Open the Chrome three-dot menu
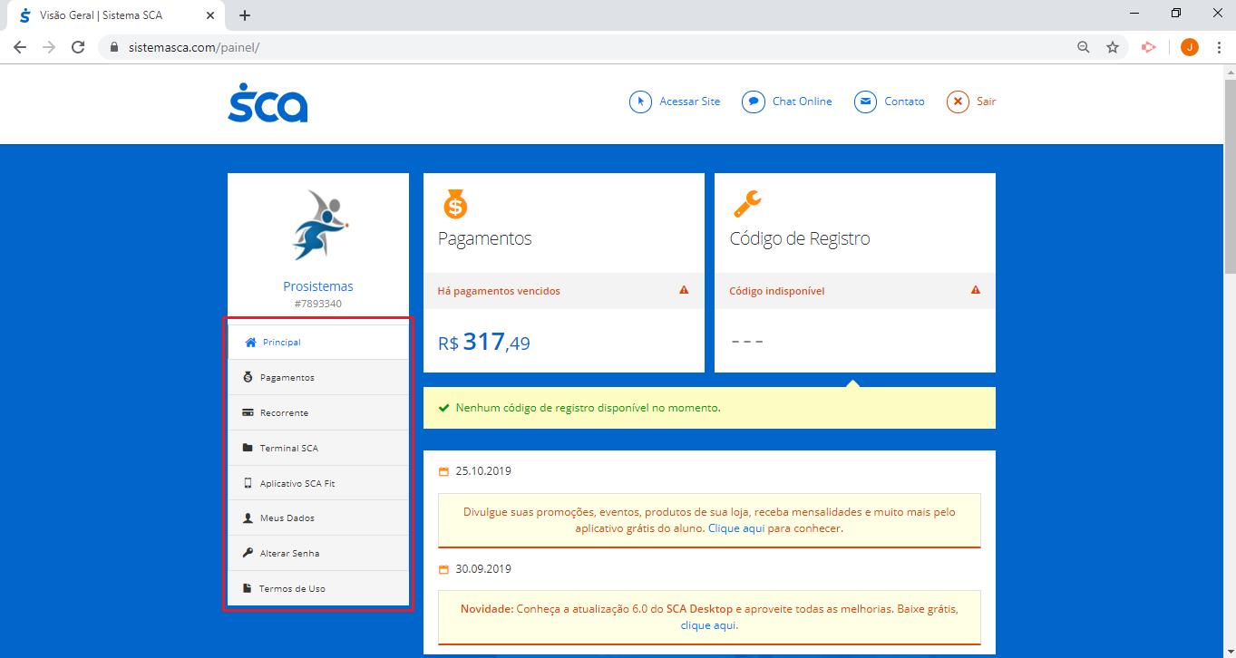1236x658 pixels. pos(1219,47)
